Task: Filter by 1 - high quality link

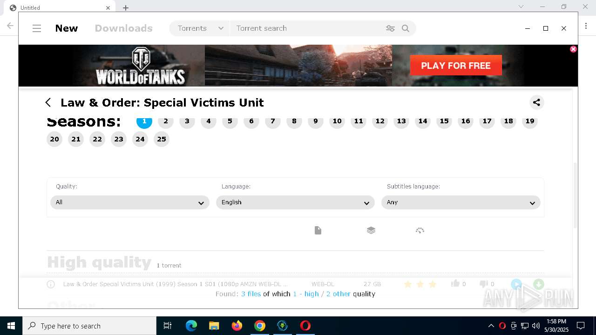Action: click(x=306, y=294)
